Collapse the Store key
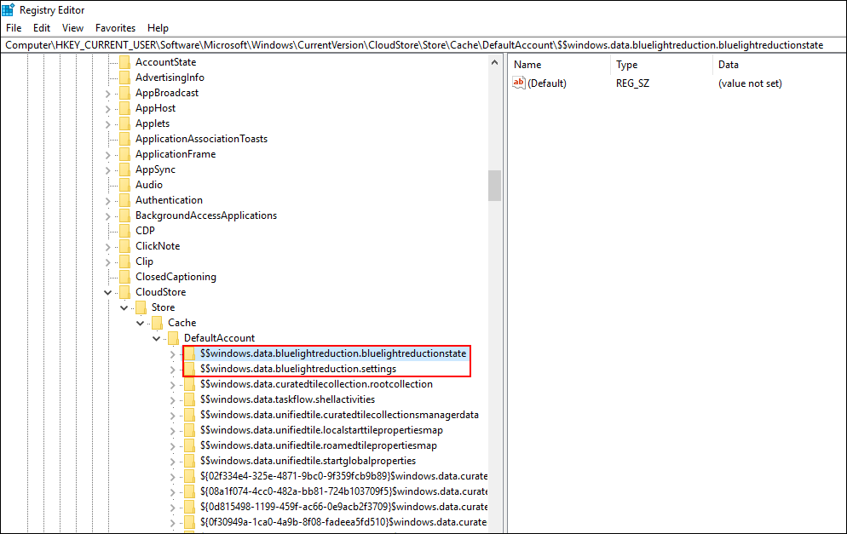The width and height of the screenshot is (847, 534). point(124,307)
